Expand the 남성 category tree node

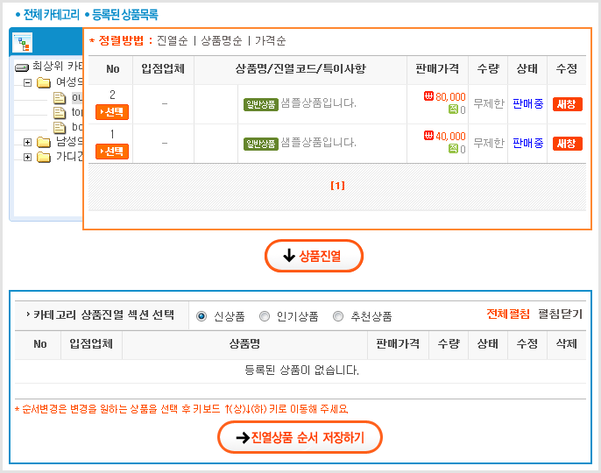click(28, 142)
